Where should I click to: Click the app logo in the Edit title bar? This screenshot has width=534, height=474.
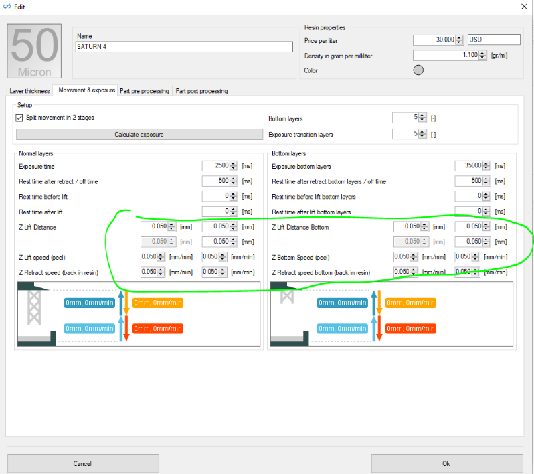coord(7,7)
